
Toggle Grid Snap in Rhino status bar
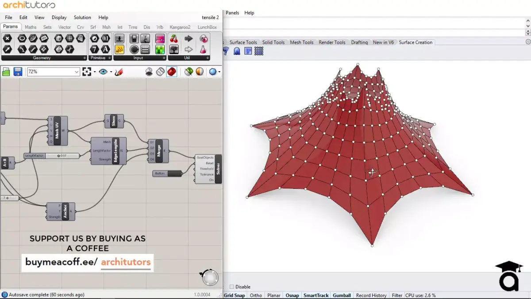click(234, 295)
